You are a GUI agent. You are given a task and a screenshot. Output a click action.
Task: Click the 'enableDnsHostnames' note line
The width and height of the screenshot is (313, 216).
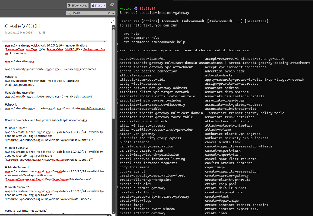[x=19, y=85]
